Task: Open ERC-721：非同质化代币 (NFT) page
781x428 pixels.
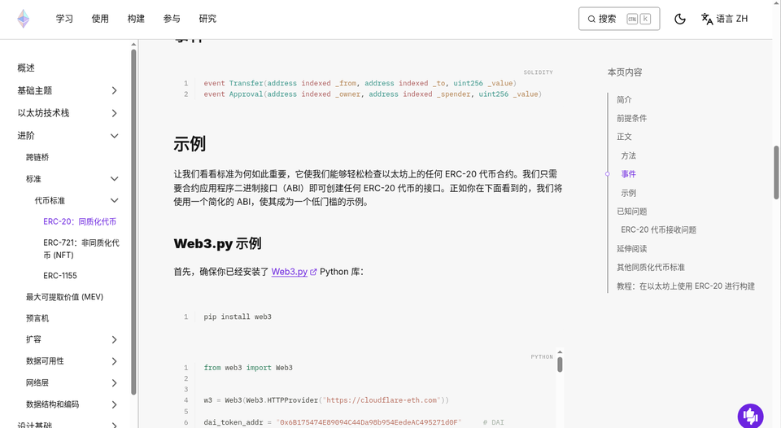Action: pyautogui.click(x=81, y=249)
